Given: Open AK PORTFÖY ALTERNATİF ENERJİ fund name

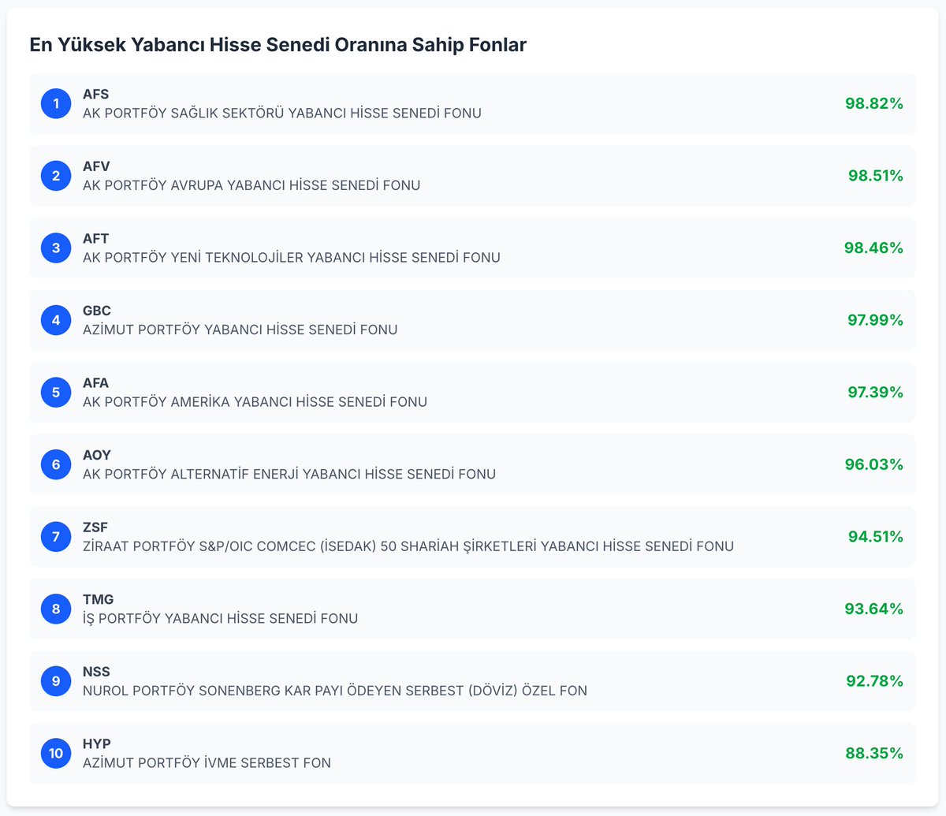Looking at the screenshot, I should coord(289,474).
